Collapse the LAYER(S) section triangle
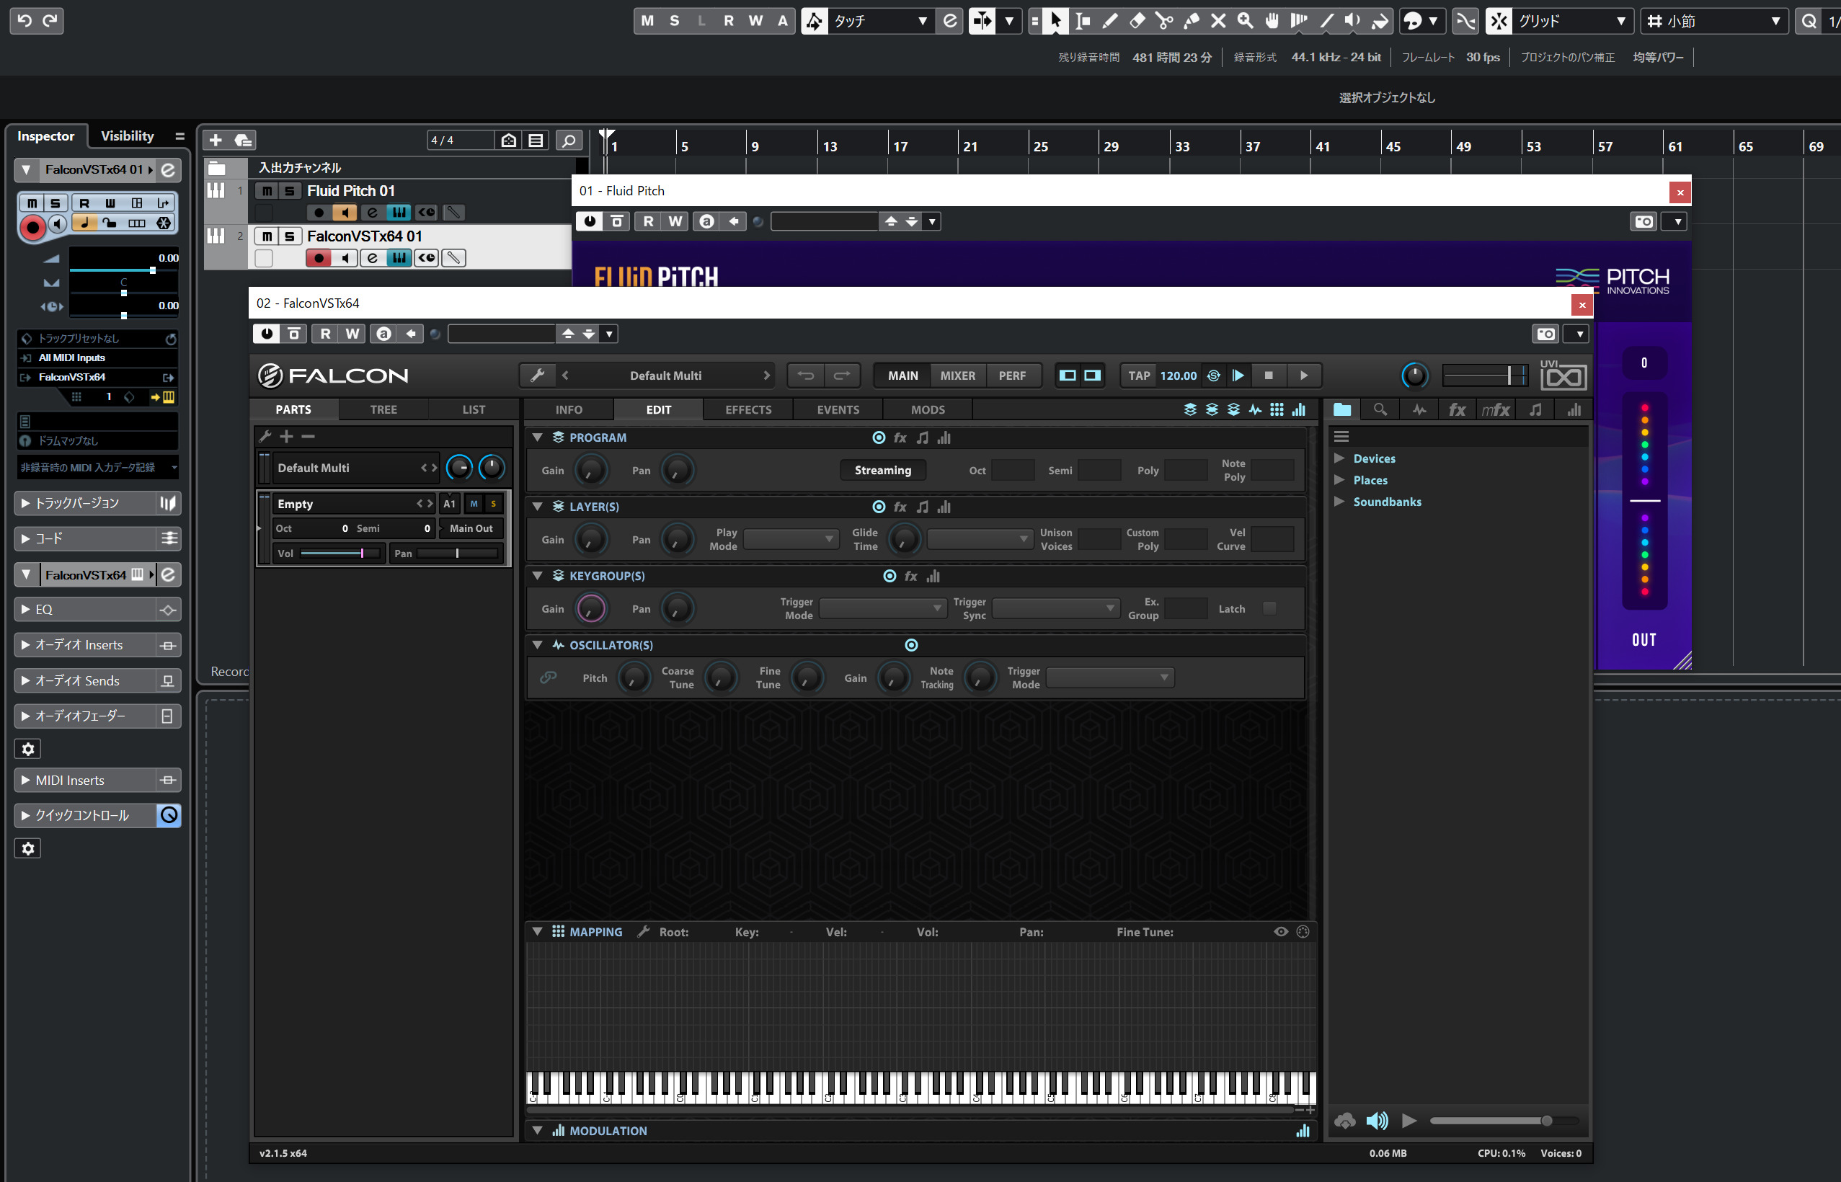This screenshot has height=1182, width=1841. (537, 507)
